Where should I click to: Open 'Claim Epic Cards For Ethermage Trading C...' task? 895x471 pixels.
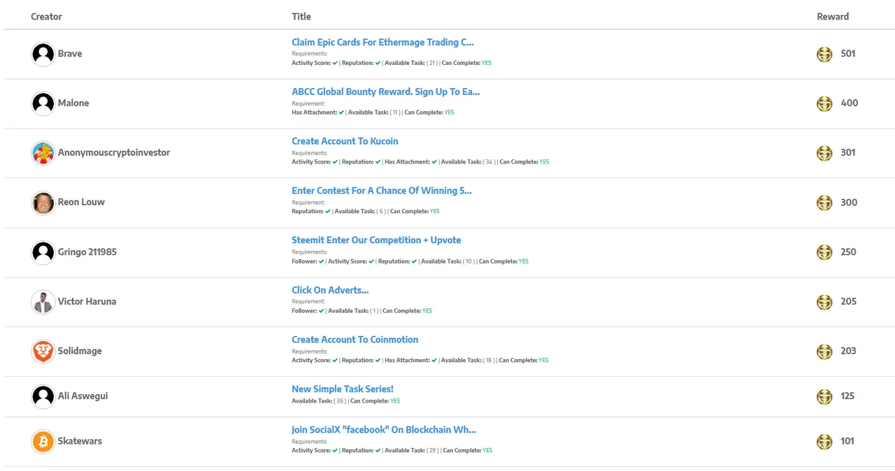coord(383,42)
